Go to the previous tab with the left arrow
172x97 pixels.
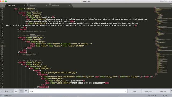(1, 5)
